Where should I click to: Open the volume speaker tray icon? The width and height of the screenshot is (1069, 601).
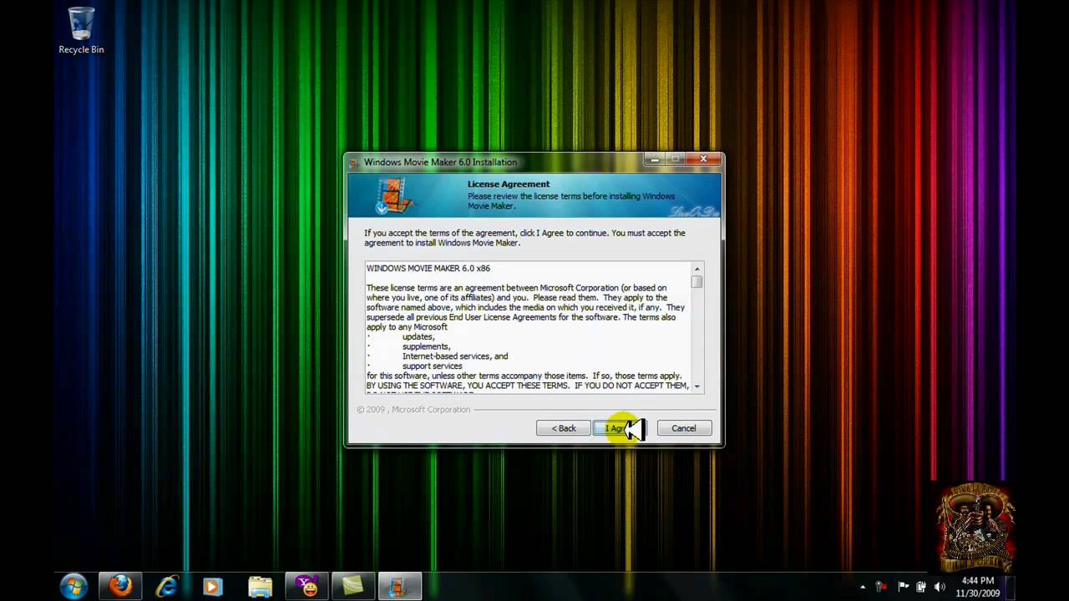click(x=940, y=587)
